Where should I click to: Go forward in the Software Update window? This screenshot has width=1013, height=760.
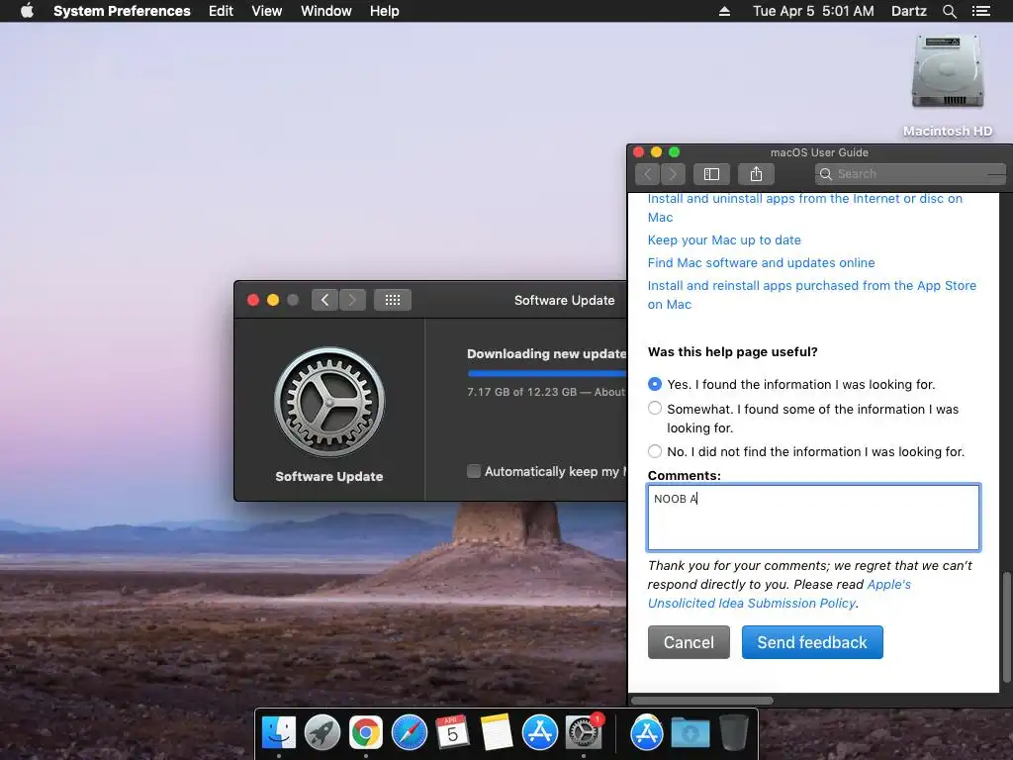coord(352,300)
